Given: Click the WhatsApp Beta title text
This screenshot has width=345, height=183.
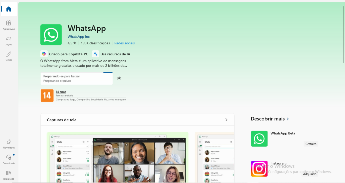Looking at the screenshot, I should tap(283, 133).
